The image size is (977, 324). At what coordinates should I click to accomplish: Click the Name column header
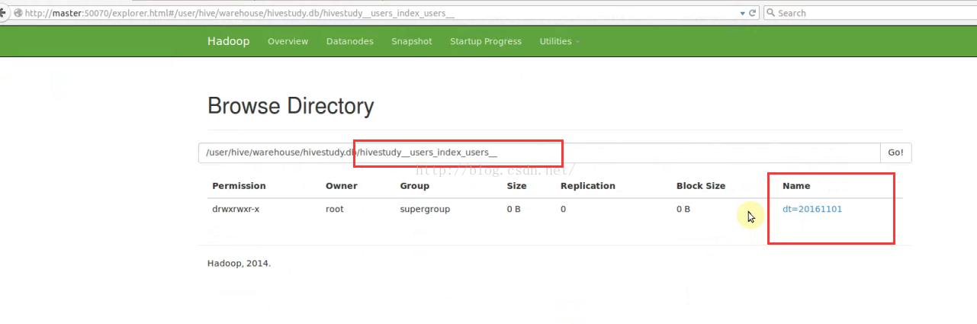[796, 186]
